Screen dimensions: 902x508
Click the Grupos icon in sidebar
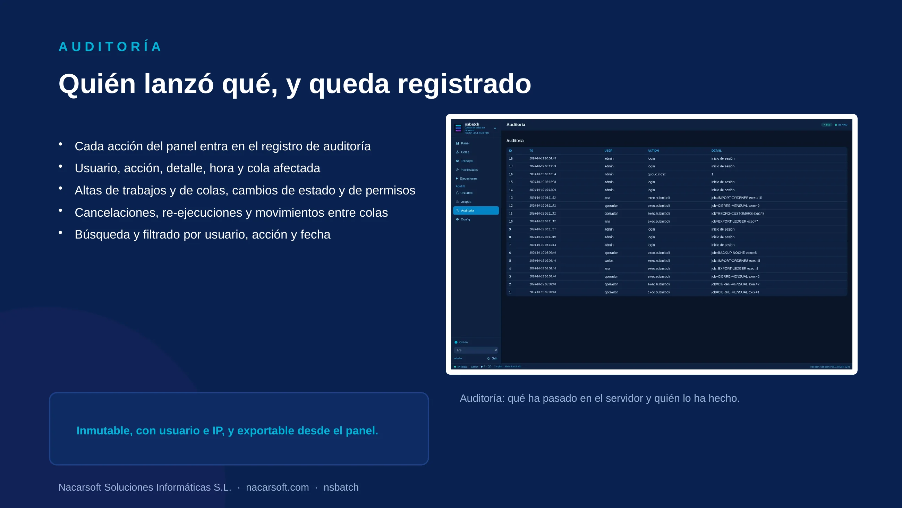pyautogui.click(x=457, y=202)
